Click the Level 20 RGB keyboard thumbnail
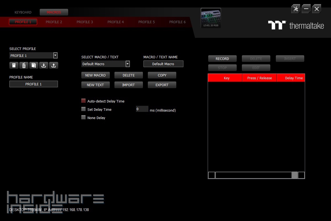This screenshot has height=221, width=331. click(211, 18)
